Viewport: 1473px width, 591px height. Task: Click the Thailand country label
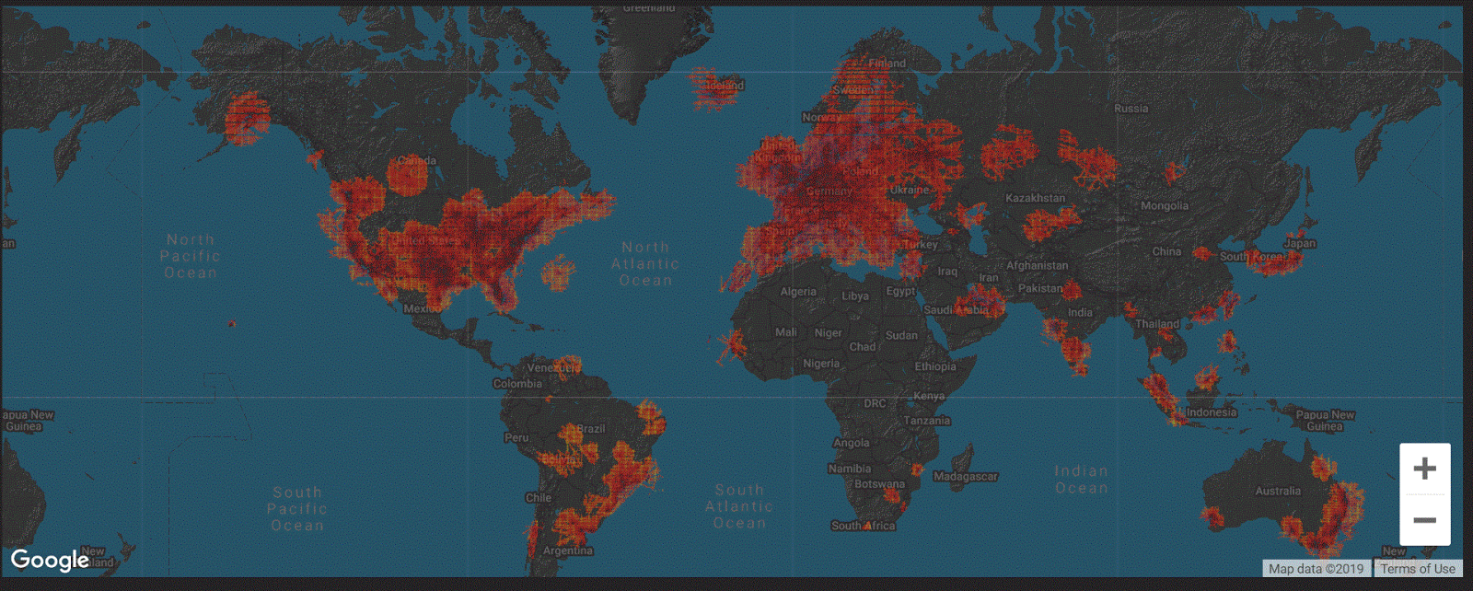click(1156, 324)
